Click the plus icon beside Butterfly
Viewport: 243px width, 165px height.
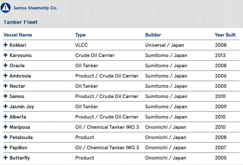coord(6,157)
